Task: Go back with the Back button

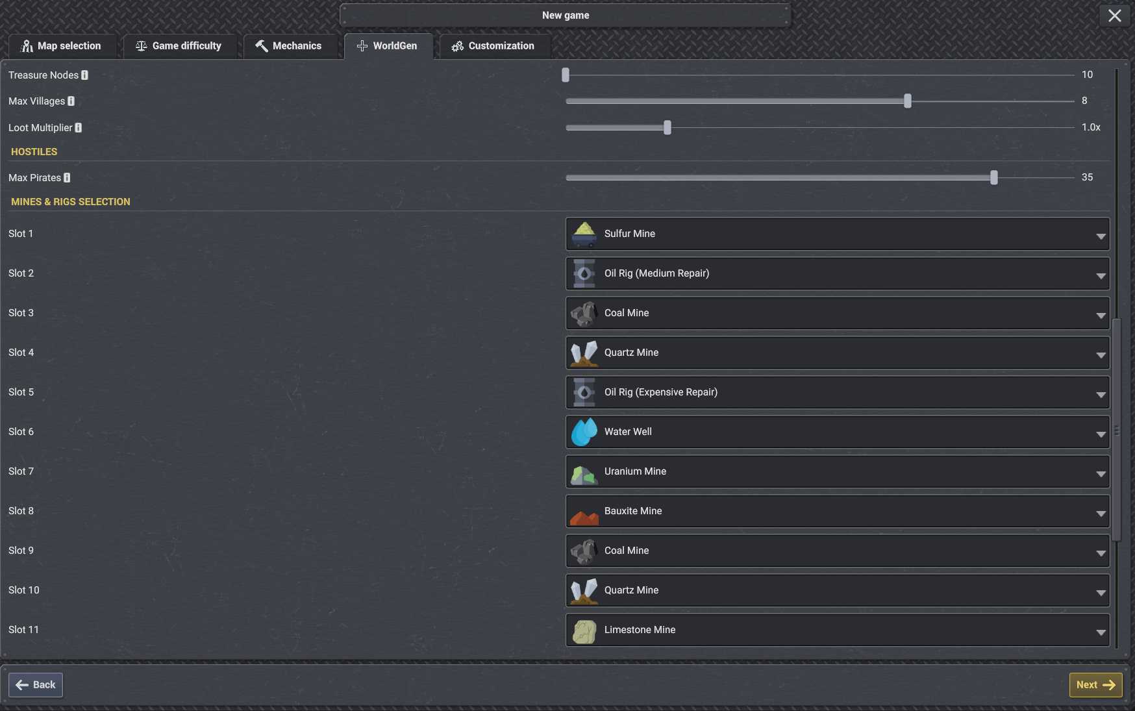Action: [36, 685]
